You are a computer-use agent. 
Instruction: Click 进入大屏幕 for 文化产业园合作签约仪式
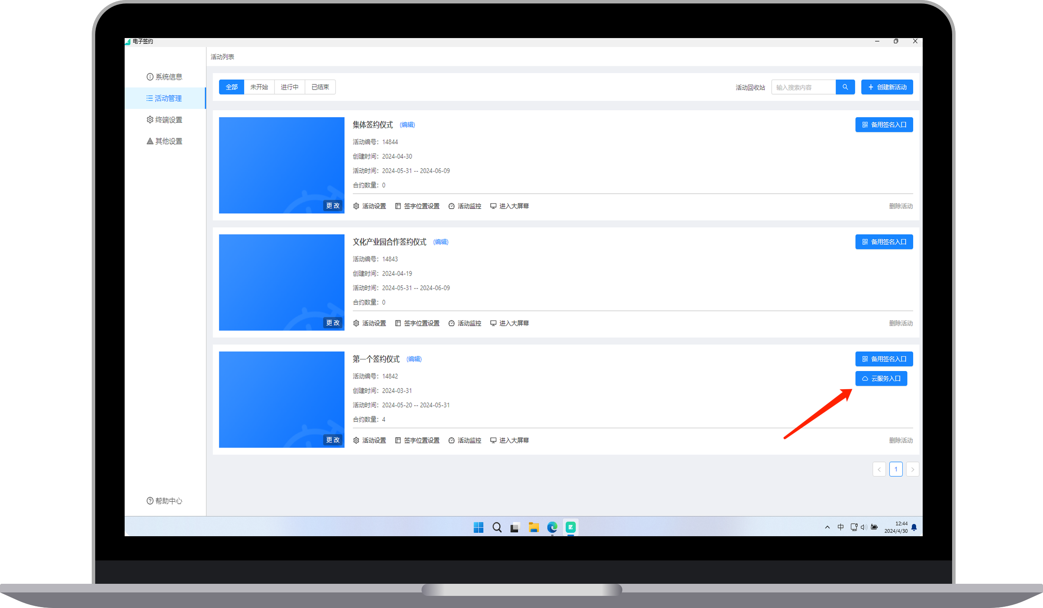click(509, 323)
